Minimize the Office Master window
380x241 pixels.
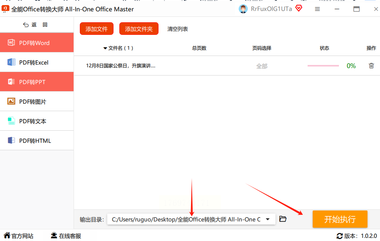[x=337, y=9]
